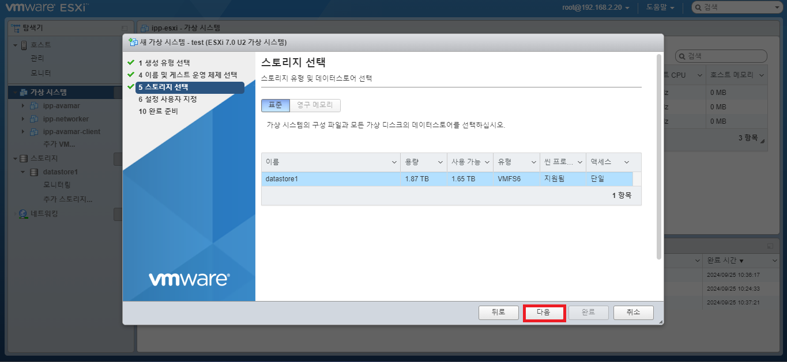Collapse the 호스트 tree node
This screenshot has height=362, width=787.
[x=16, y=45]
